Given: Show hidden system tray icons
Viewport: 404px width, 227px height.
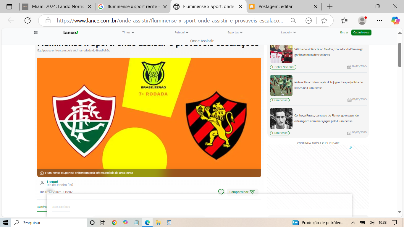Looking at the screenshot, I should 353,223.
